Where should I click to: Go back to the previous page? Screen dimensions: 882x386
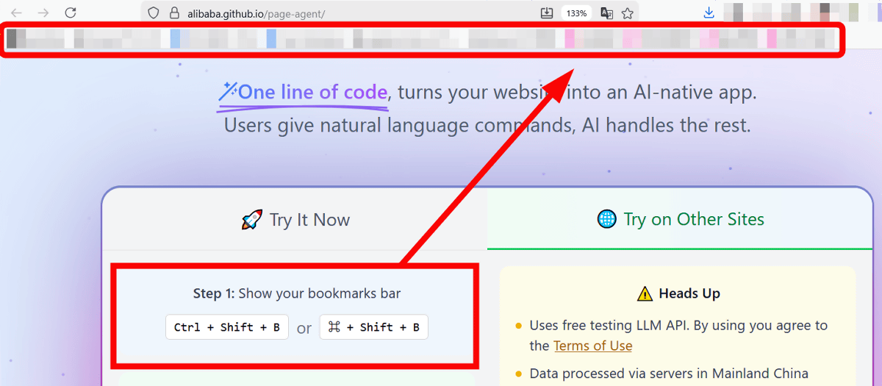(x=16, y=12)
